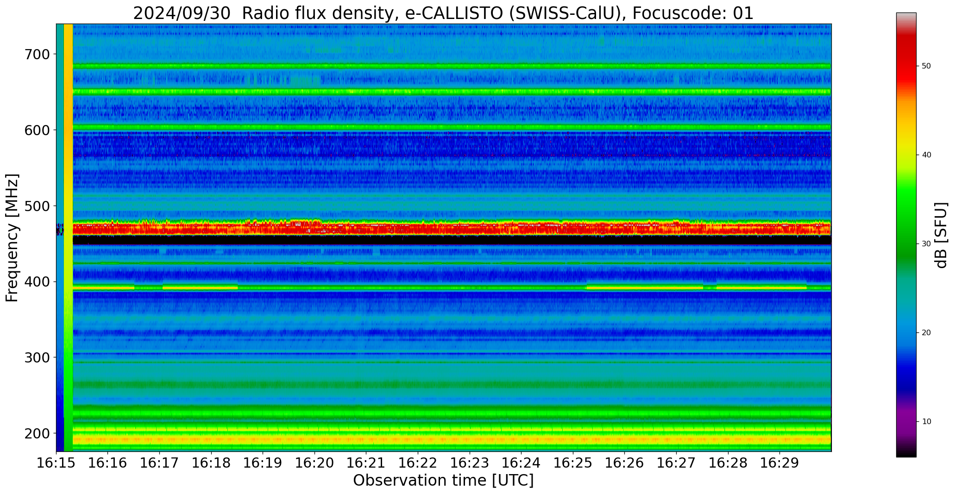The image size is (955, 494).
Task: Click the black saturated band near 455 MHz
Action: [452, 240]
